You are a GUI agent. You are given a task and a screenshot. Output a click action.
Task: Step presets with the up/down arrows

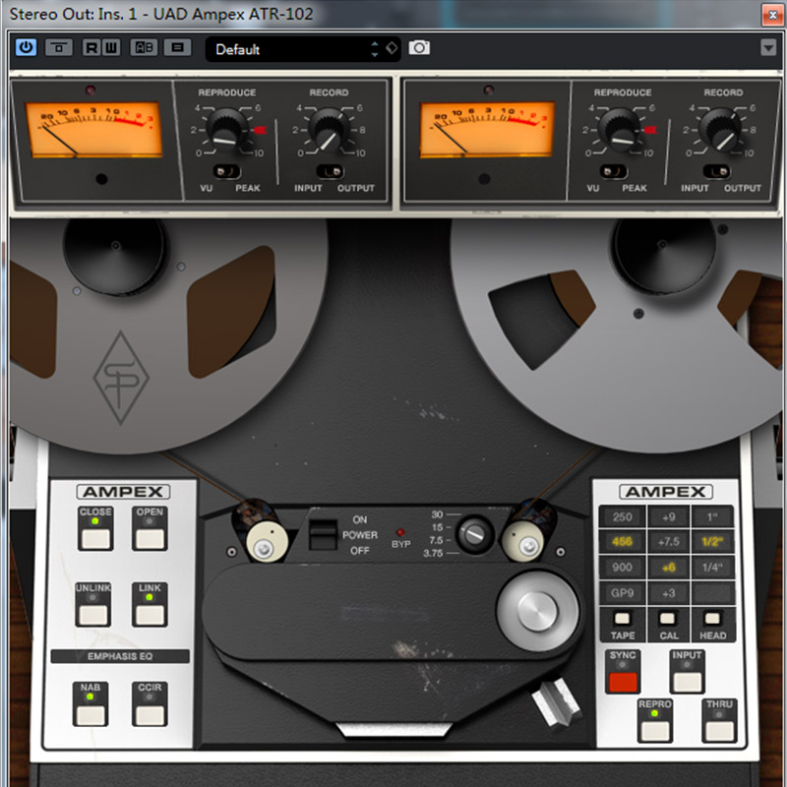(375, 49)
